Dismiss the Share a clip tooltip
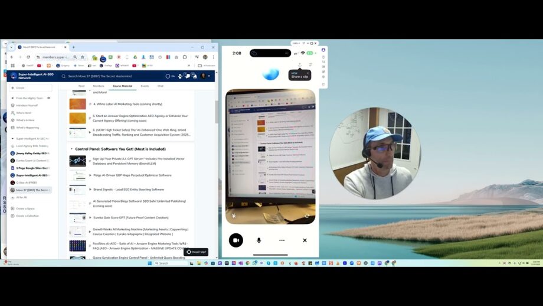Image resolution: width=543 pixels, height=306 pixels. (308, 73)
